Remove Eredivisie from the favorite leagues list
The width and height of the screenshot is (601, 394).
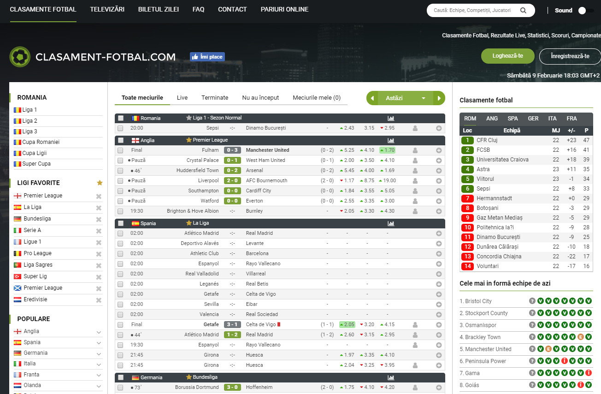99,300
